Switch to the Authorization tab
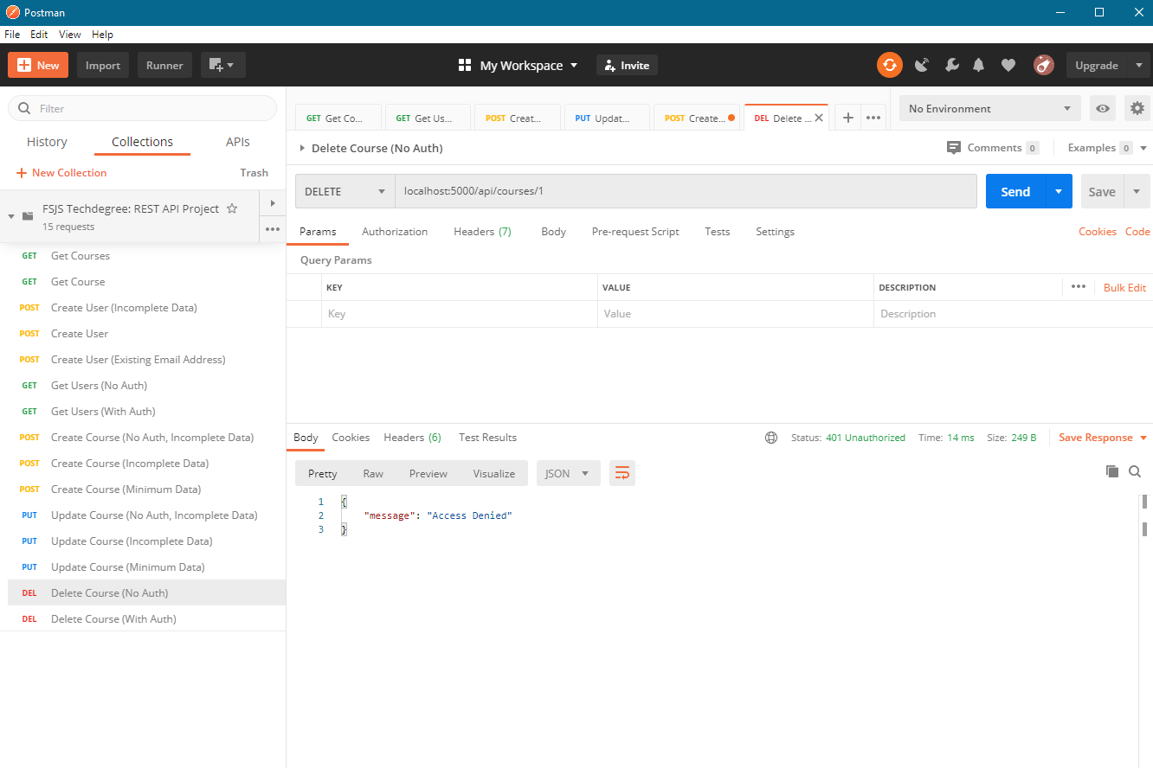The width and height of the screenshot is (1153, 768). tap(395, 231)
